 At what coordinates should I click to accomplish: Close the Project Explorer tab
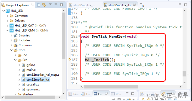click(32, 5)
